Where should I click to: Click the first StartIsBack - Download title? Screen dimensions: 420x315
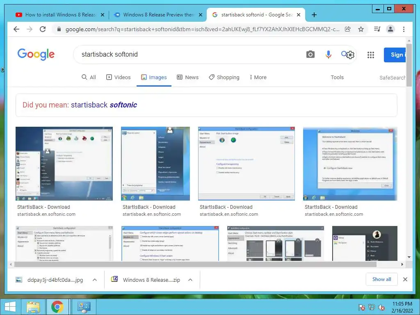(x=43, y=207)
